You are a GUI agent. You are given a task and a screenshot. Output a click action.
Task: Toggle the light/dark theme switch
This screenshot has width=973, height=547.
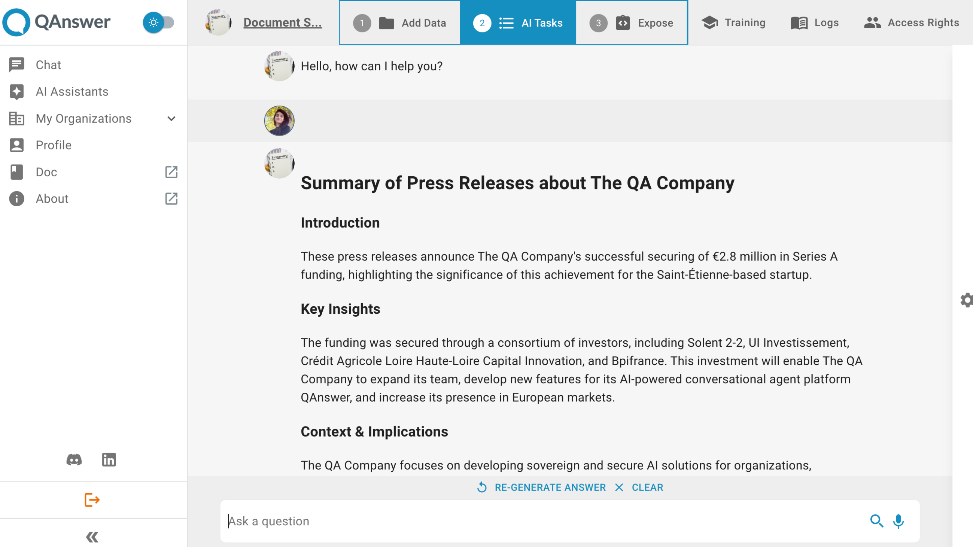[159, 23]
